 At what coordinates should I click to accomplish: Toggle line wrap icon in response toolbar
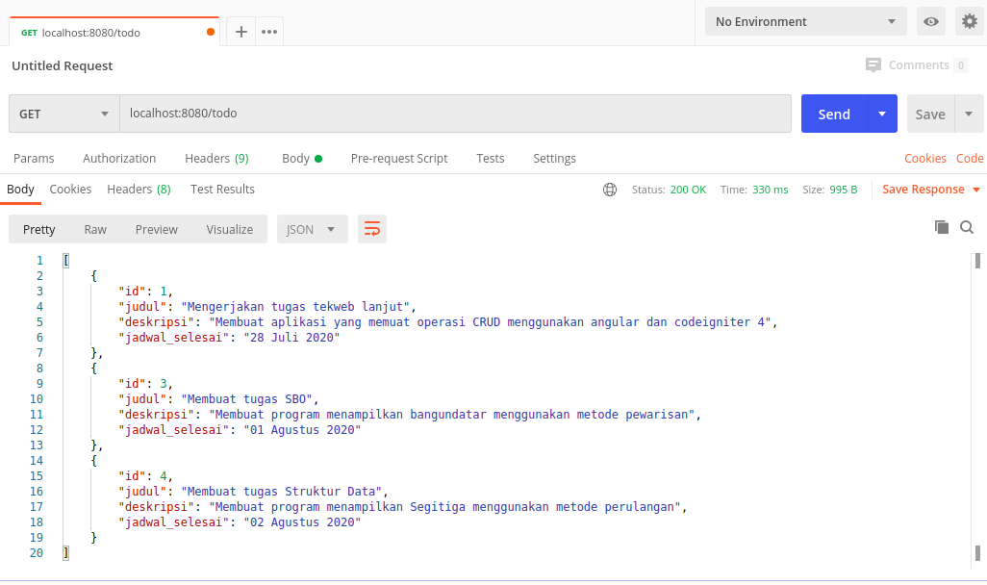(372, 229)
